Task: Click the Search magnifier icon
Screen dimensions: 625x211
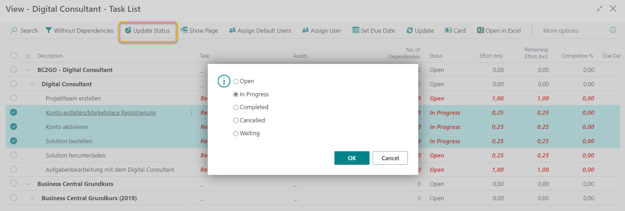Action: pyautogui.click(x=14, y=31)
